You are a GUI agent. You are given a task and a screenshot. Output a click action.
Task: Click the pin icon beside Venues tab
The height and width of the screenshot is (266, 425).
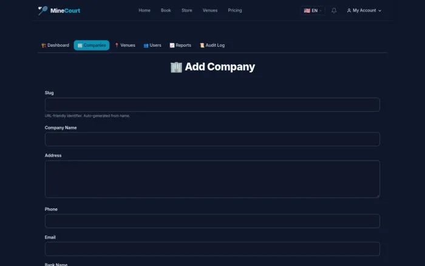tap(117, 46)
